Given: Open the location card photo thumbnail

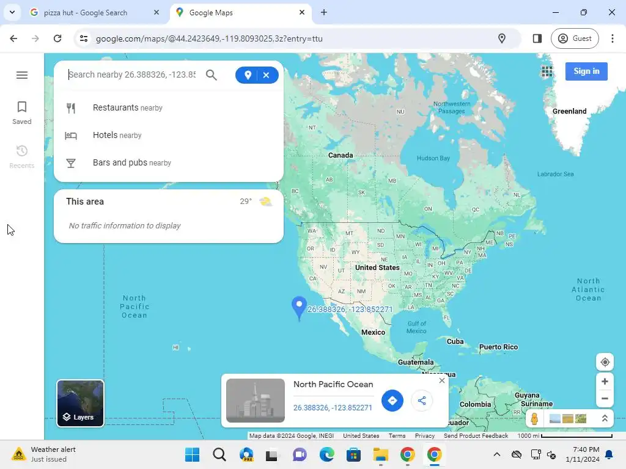Looking at the screenshot, I should tap(256, 401).
